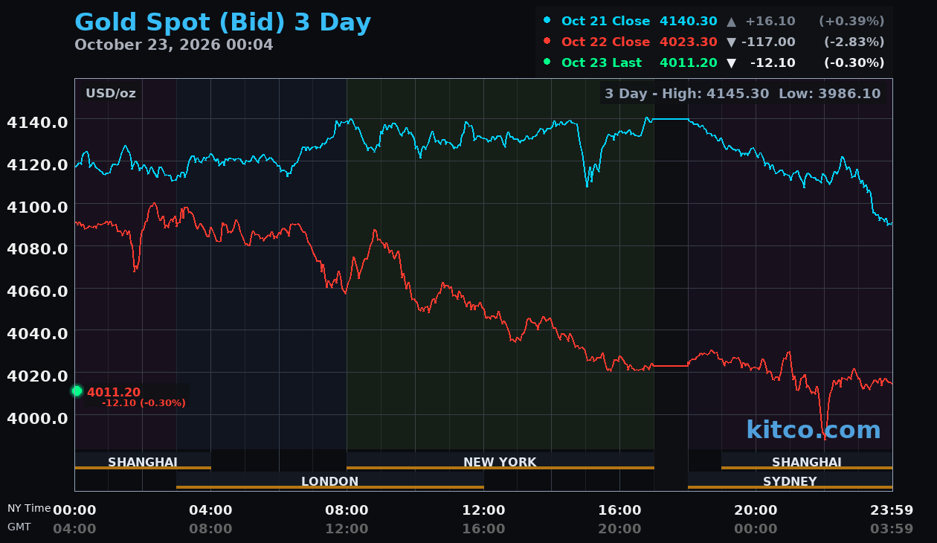Click the 4140.30 closing value

tap(689, 22)
